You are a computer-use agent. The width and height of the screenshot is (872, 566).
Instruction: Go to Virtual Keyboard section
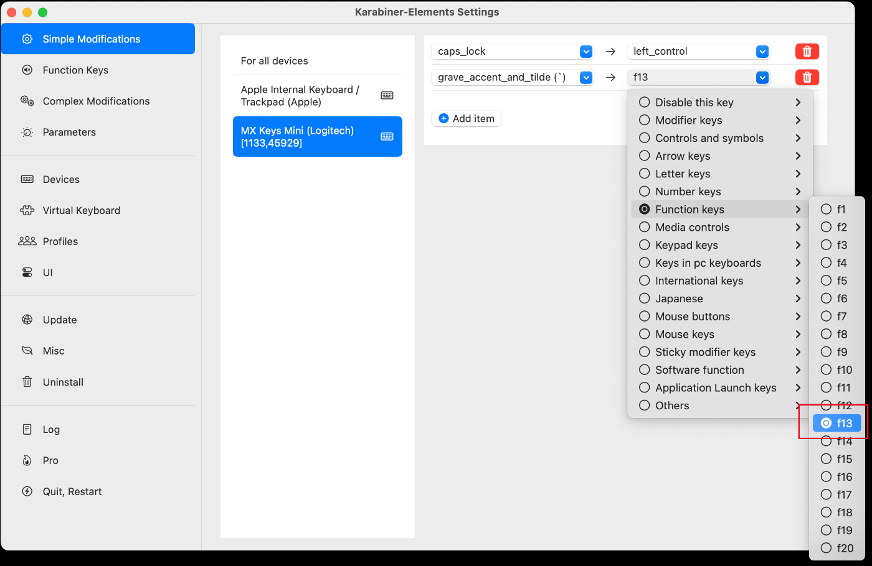98,210
